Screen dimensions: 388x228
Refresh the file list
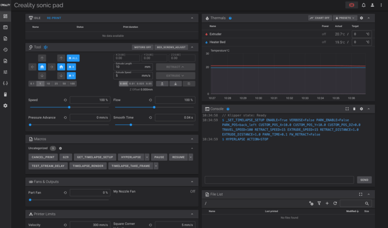coord(334,203)
